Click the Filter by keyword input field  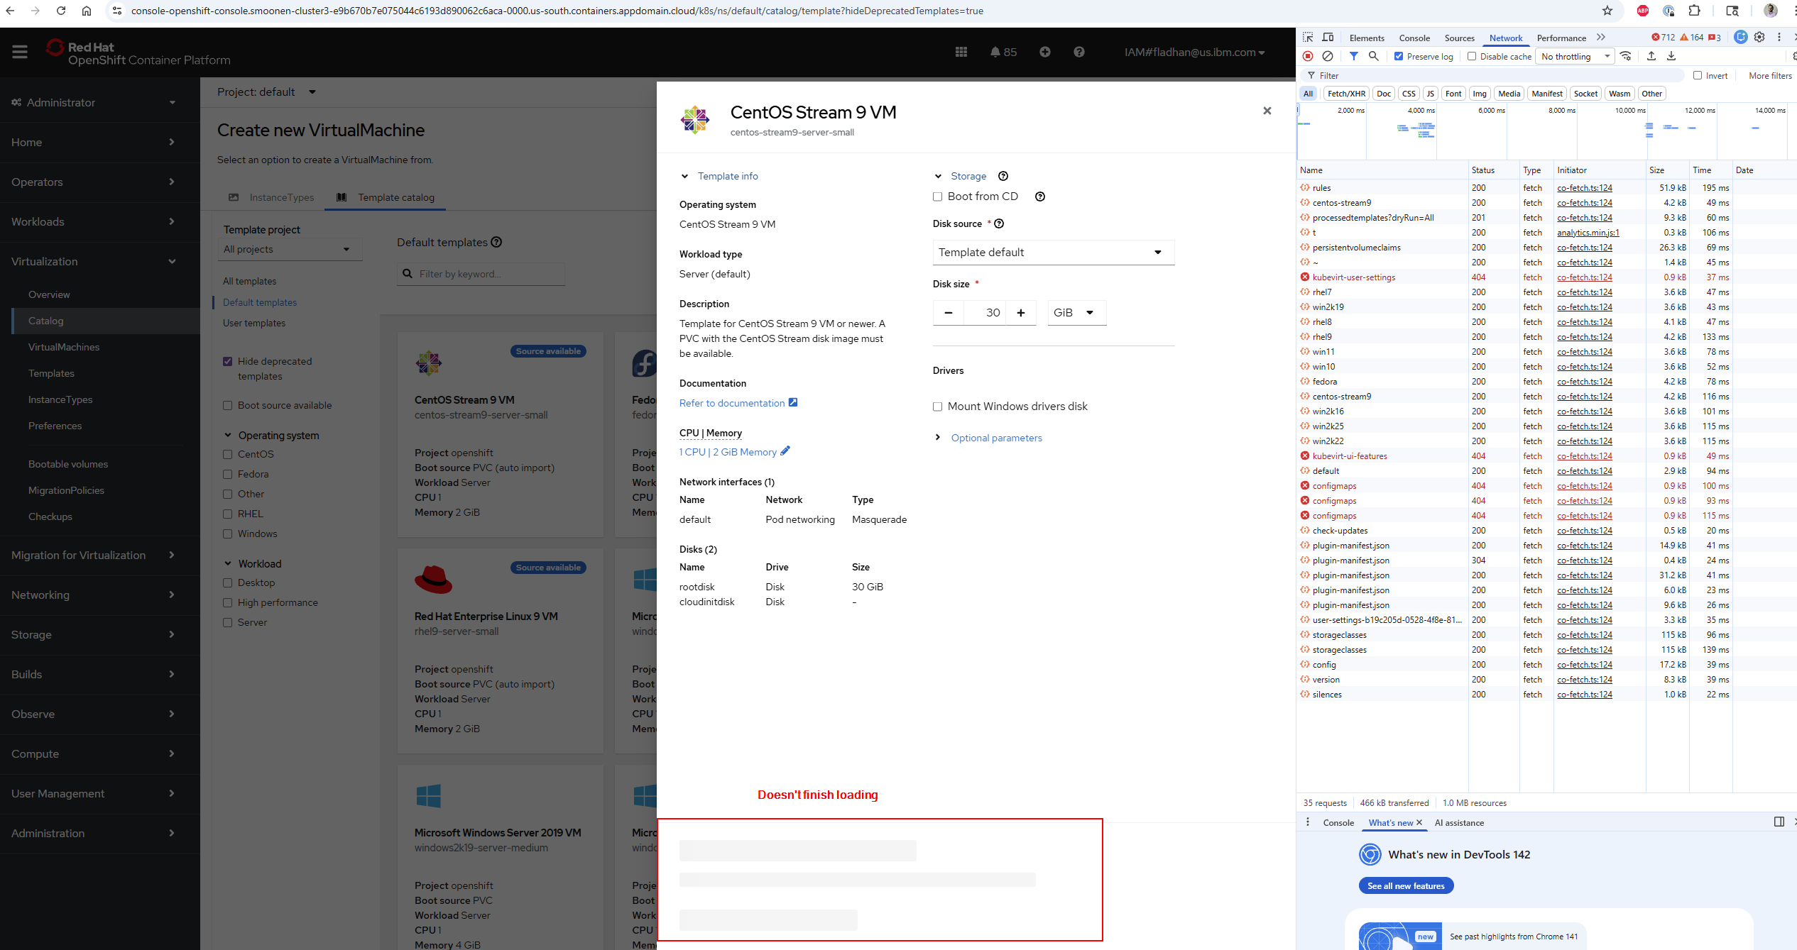click(488, 274)
